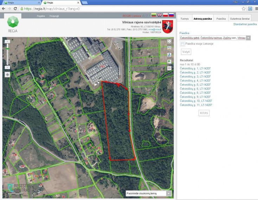This screenshot has height=200, width=258.
Task: Open a new browser tab
Action: [84, 2]
